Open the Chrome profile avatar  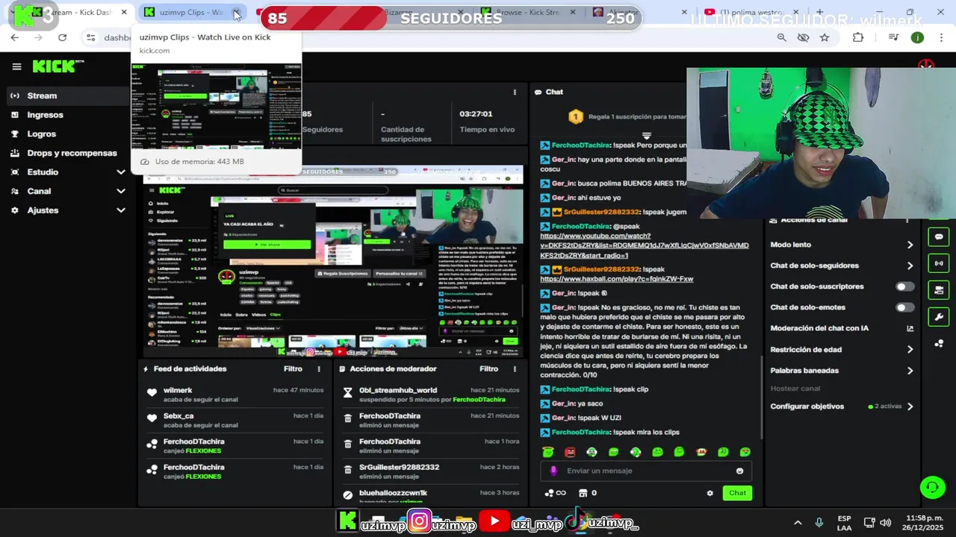(x=917, y=37)
